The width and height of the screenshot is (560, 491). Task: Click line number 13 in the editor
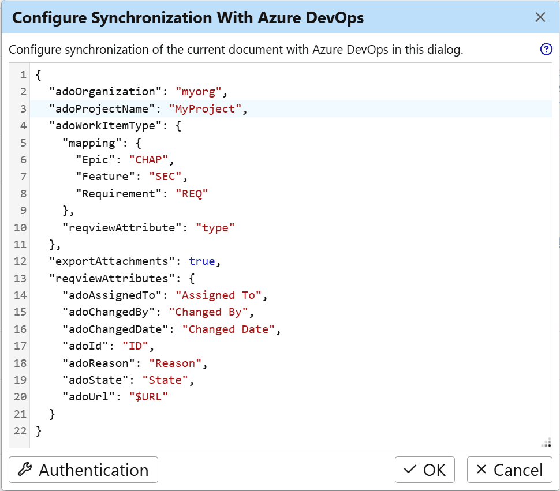[x=20, y=278]
